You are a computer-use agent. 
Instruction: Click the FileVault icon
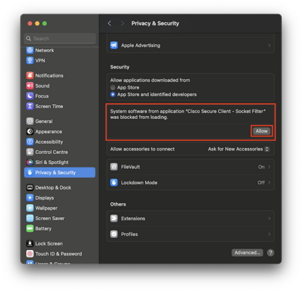pyautogui.click(x=114, y=167)
